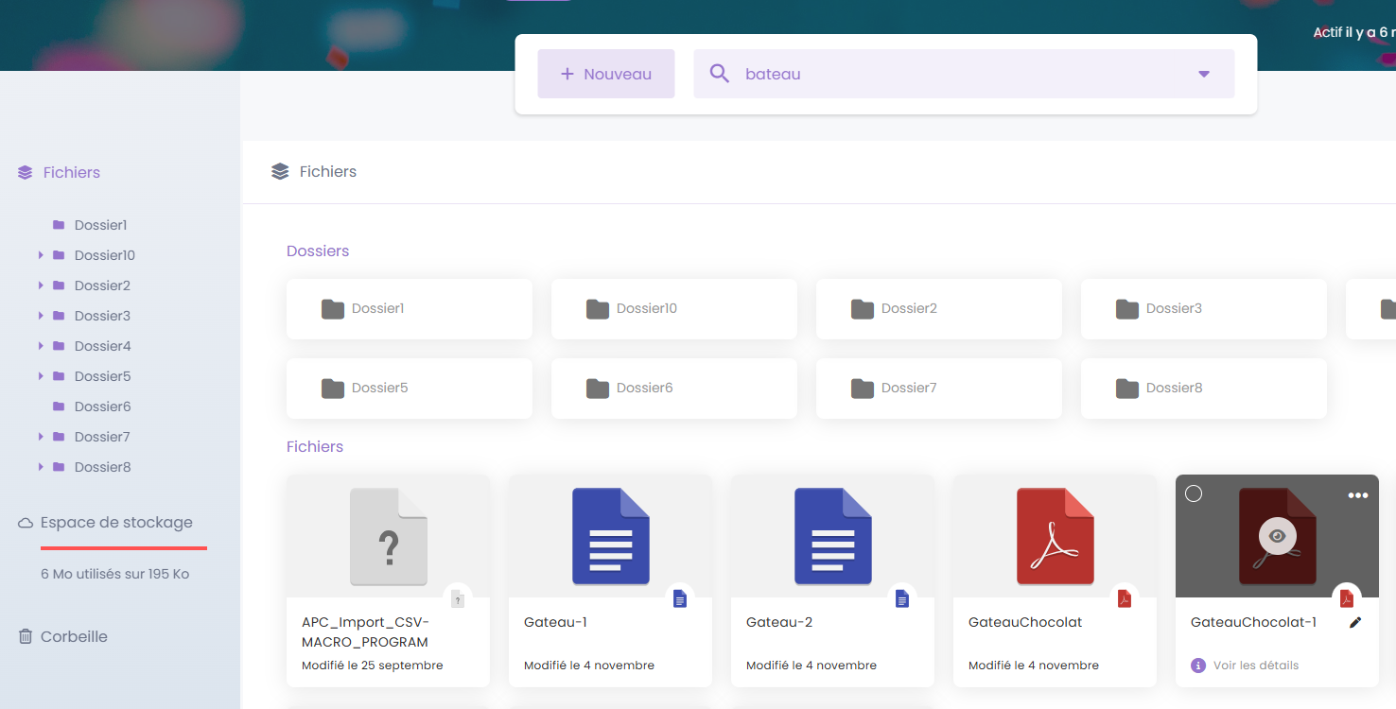The image size is (1396, 709).
Task: Open the Gateau-1 document thumbnail
Action: pos(610,536)
